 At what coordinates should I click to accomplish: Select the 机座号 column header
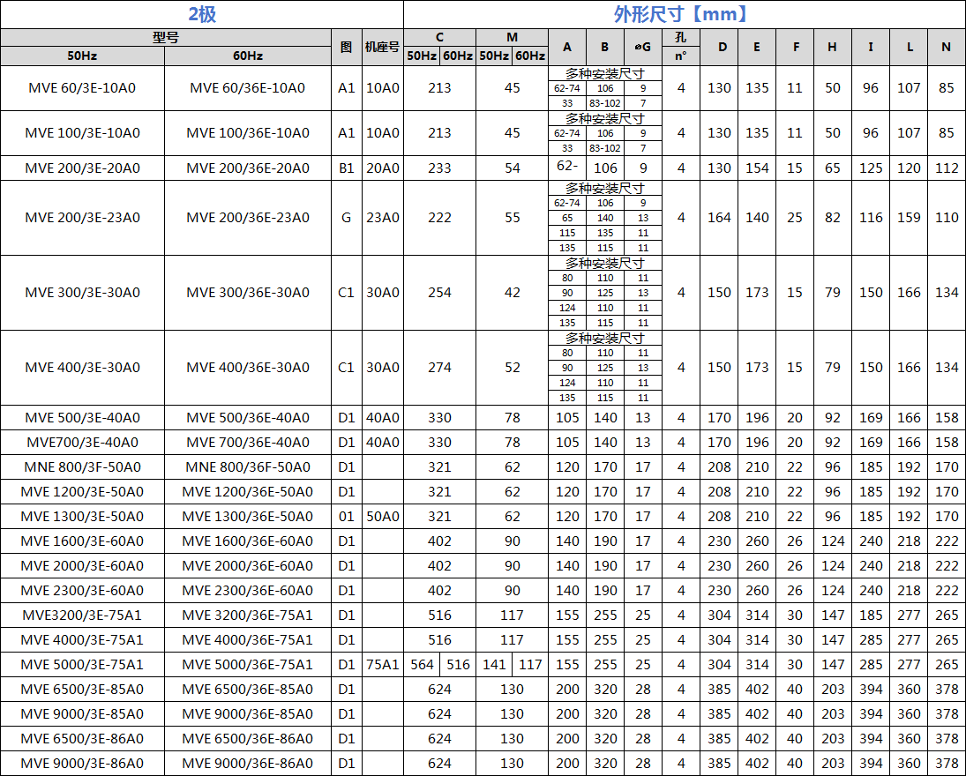click(382, 47)
